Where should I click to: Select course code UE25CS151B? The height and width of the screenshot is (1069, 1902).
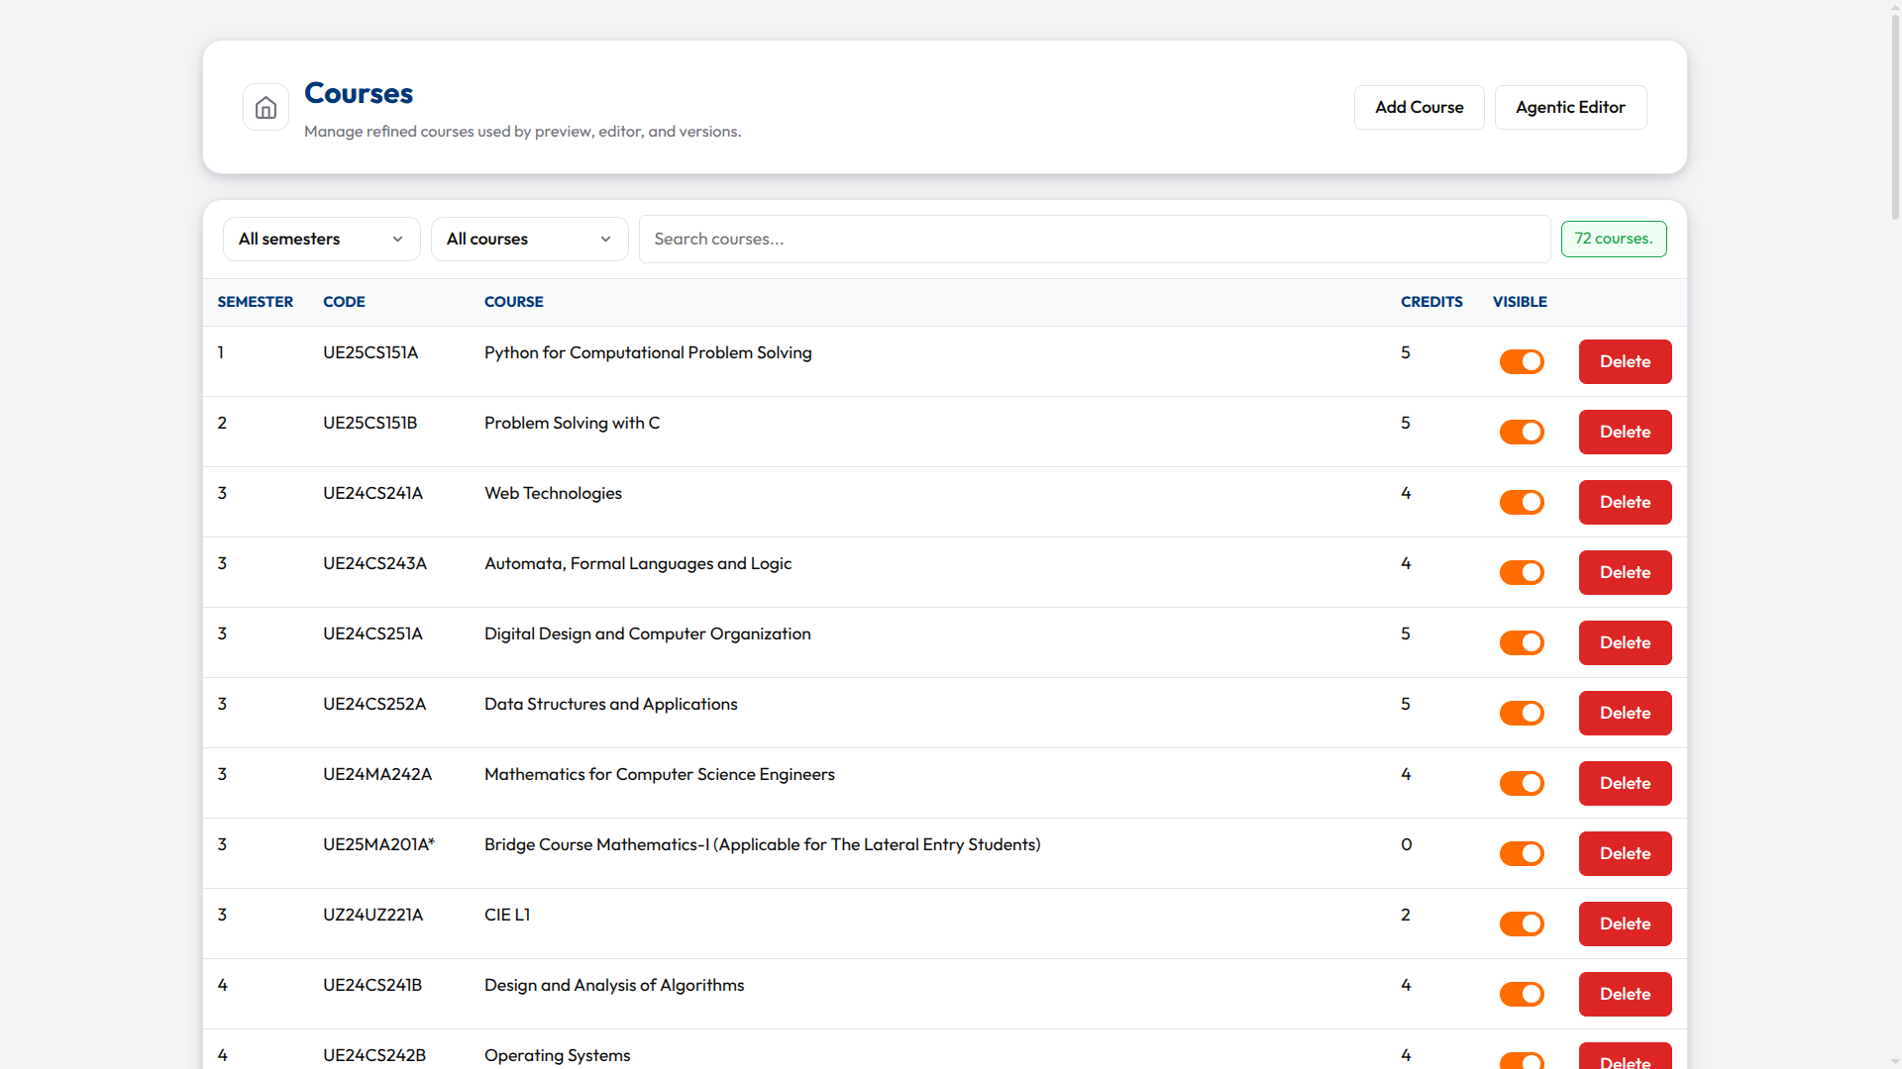pyautogui.click(x=370, y=423)
